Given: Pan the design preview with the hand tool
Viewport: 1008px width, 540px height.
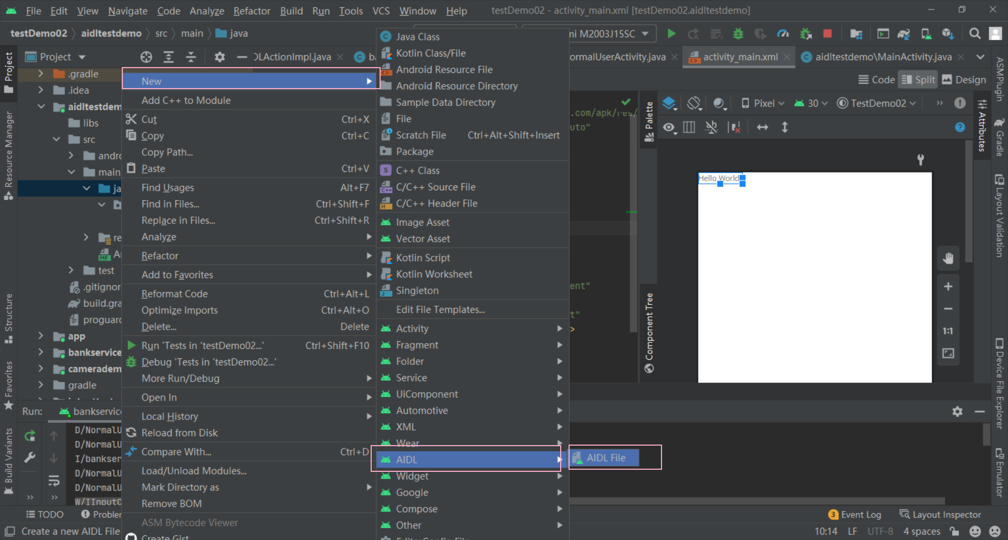Looking at the screenshot, I should point(948,257).
